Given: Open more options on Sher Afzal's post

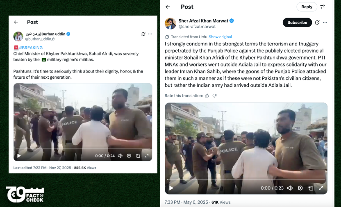Looking at the screenshot, I should (x=325, y=23).
